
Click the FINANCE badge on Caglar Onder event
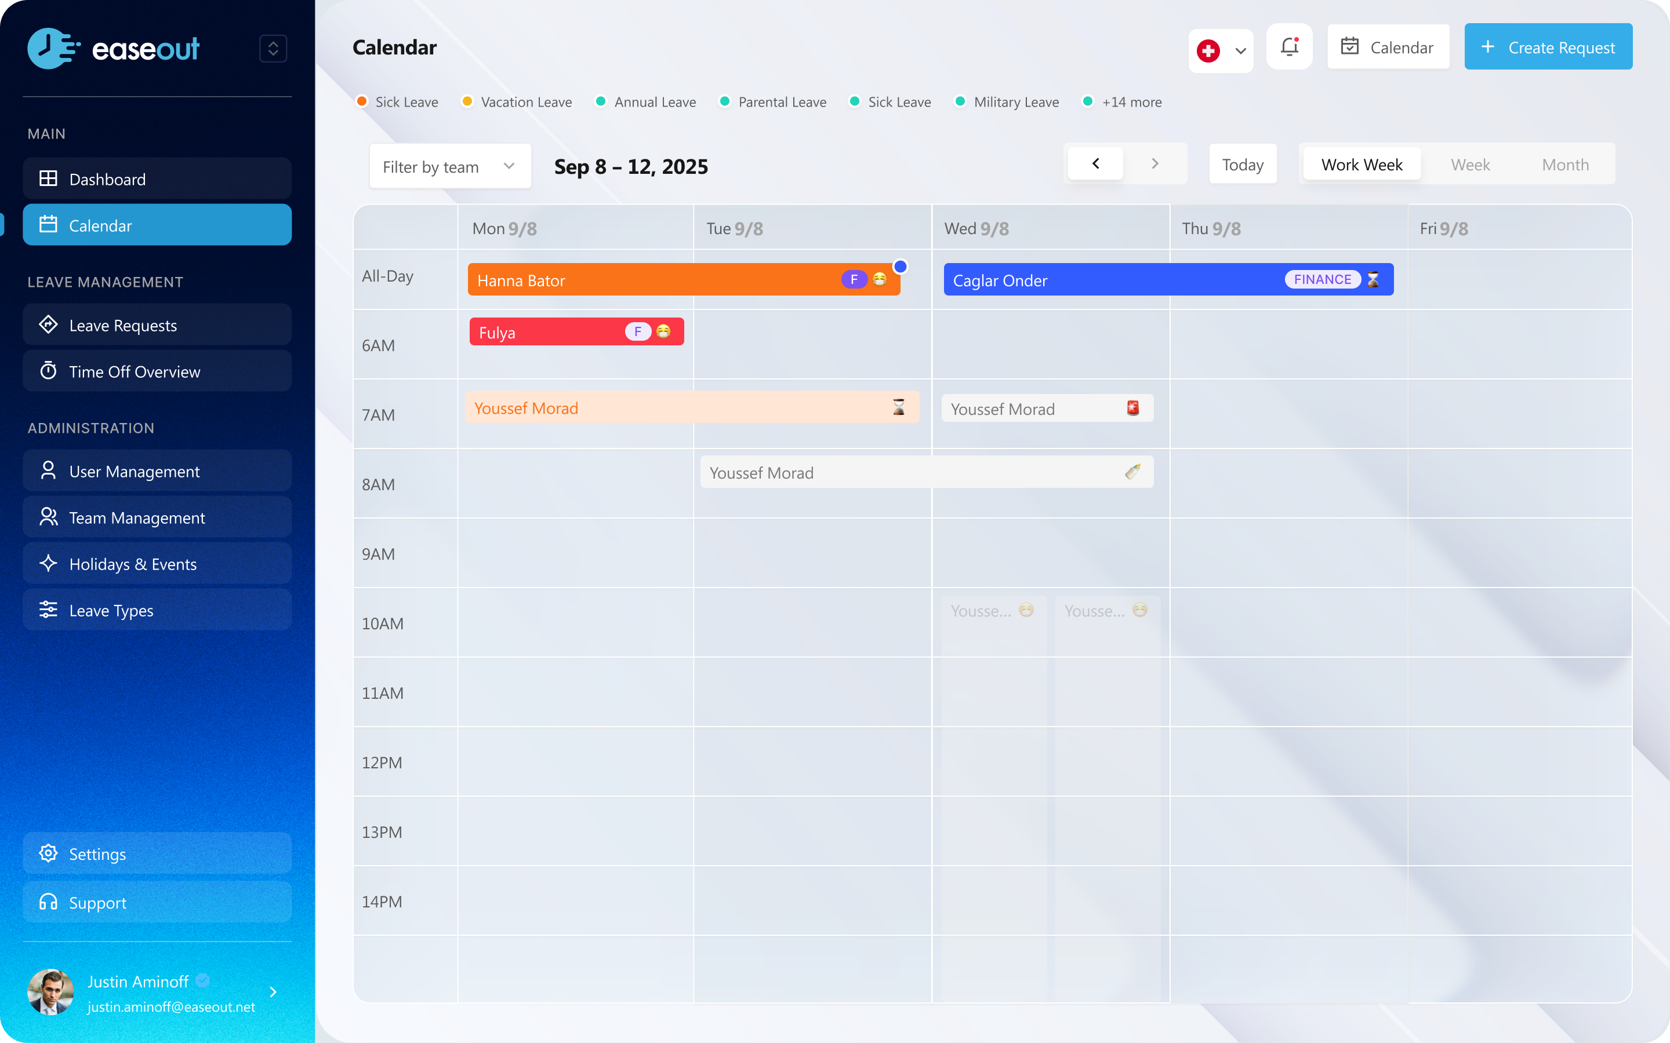(1322, 279)
